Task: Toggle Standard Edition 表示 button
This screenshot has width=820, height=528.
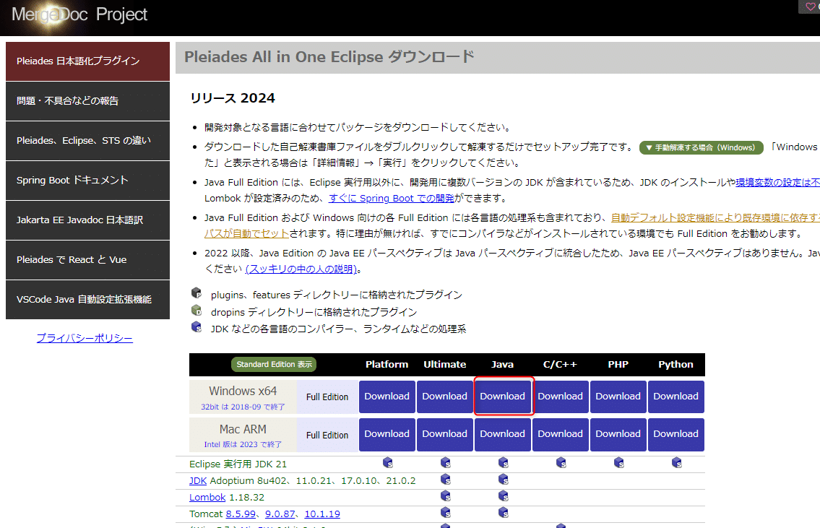Action: pos(274,364)
